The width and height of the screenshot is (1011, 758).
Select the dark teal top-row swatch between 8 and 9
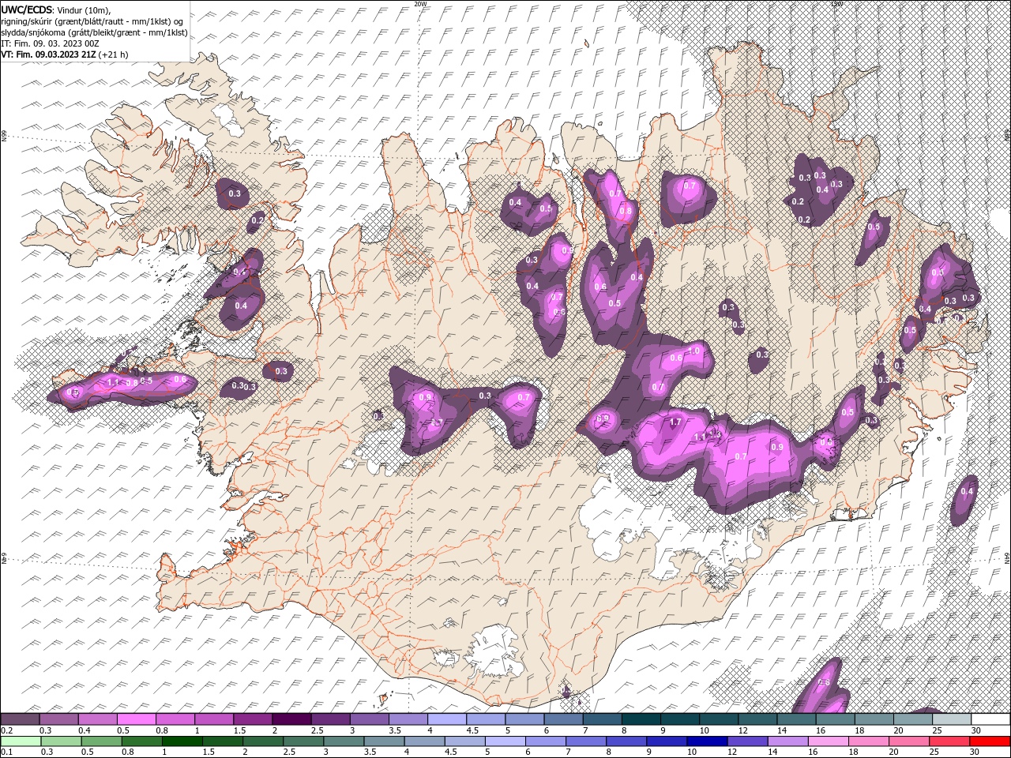tap(640, 719)
